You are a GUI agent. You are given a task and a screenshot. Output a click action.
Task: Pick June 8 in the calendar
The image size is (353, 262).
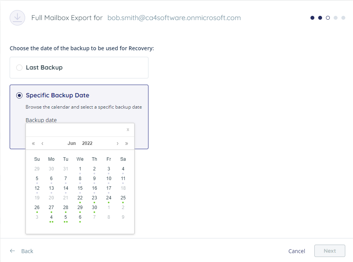pos(80,179)
